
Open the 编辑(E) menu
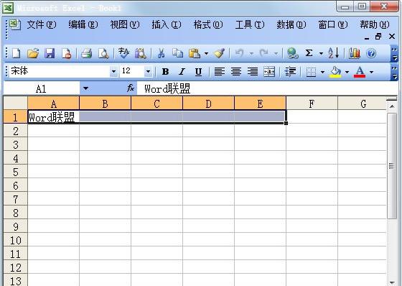83,25
